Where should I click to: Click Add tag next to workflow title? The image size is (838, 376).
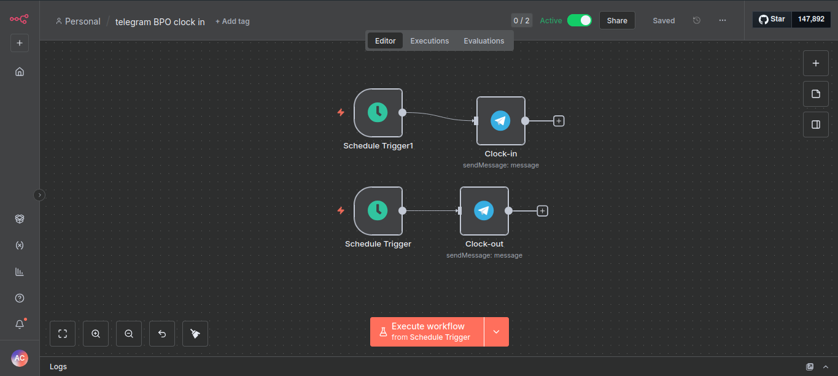click(x=232, y=21)
